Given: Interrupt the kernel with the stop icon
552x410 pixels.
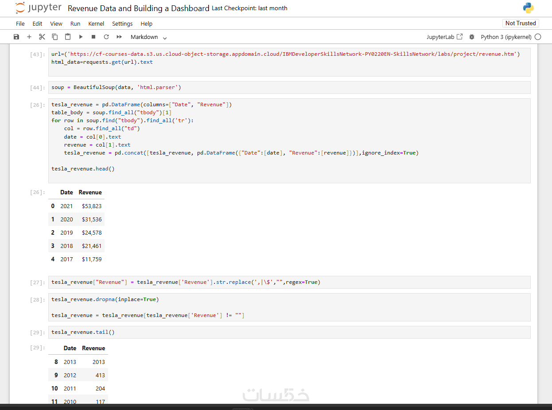Looking at the screenshot, I should click(93, 37).
